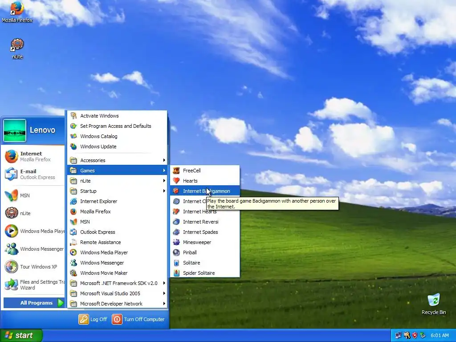Click Activate Windows keys icon

(x=73, y=116)
